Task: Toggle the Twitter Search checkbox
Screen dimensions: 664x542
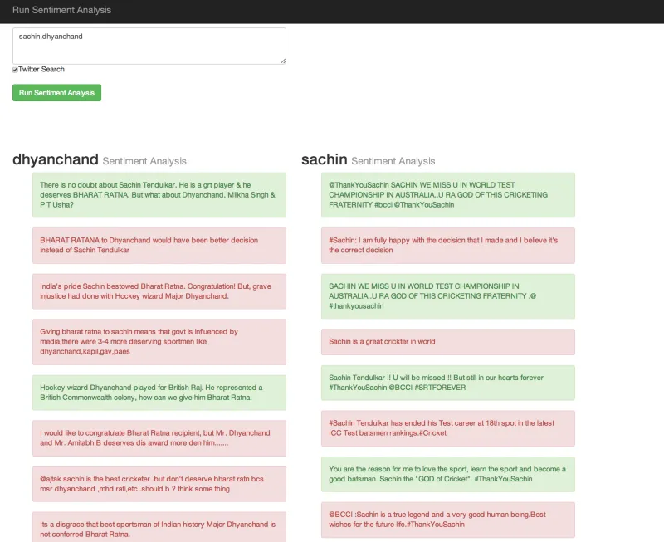Action: click(15, 70)
